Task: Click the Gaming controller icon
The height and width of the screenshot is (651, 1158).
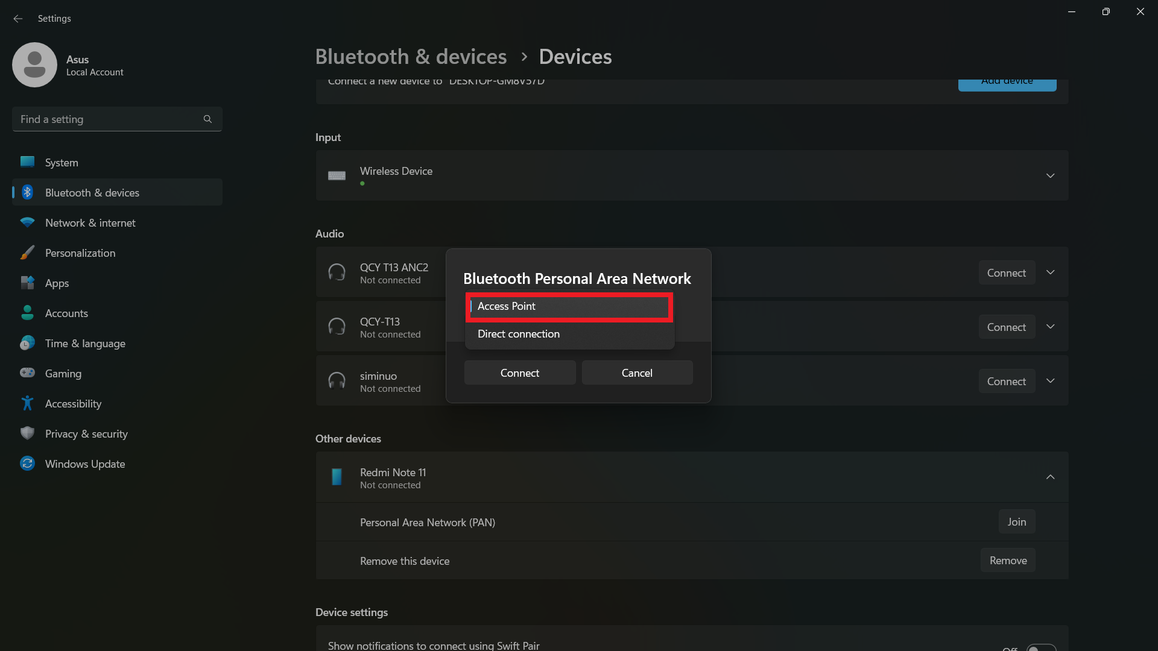Action: click(x=27, y=373)
